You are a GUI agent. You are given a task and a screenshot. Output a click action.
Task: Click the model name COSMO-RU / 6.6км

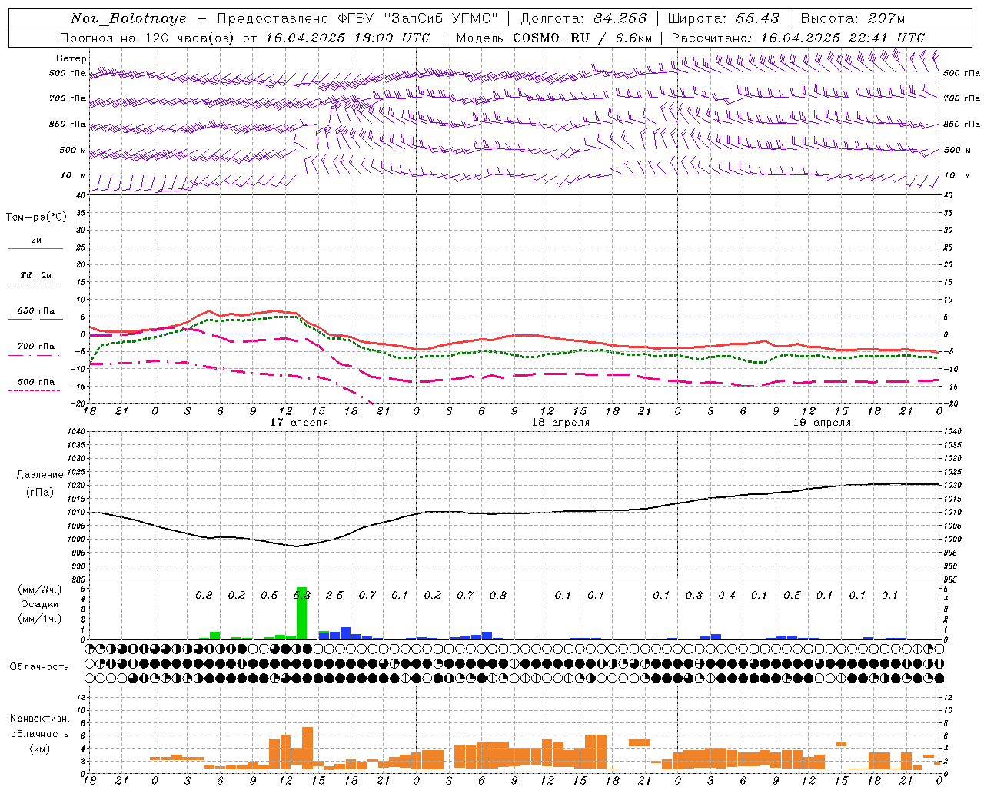[583, 38]
